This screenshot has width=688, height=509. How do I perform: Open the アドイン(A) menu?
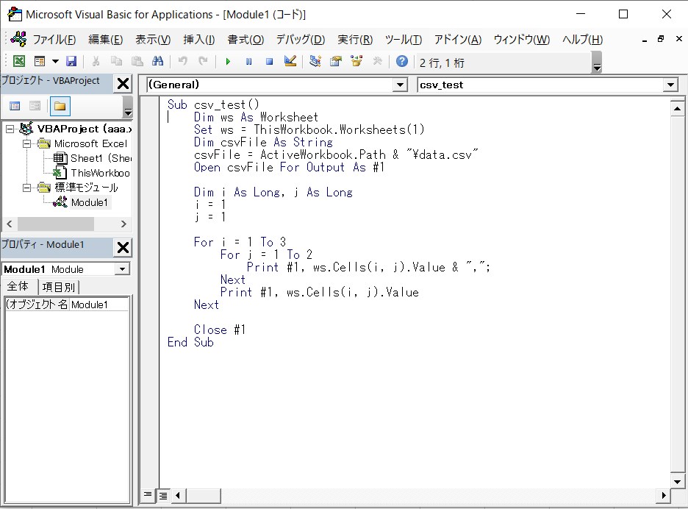[458, 40]
